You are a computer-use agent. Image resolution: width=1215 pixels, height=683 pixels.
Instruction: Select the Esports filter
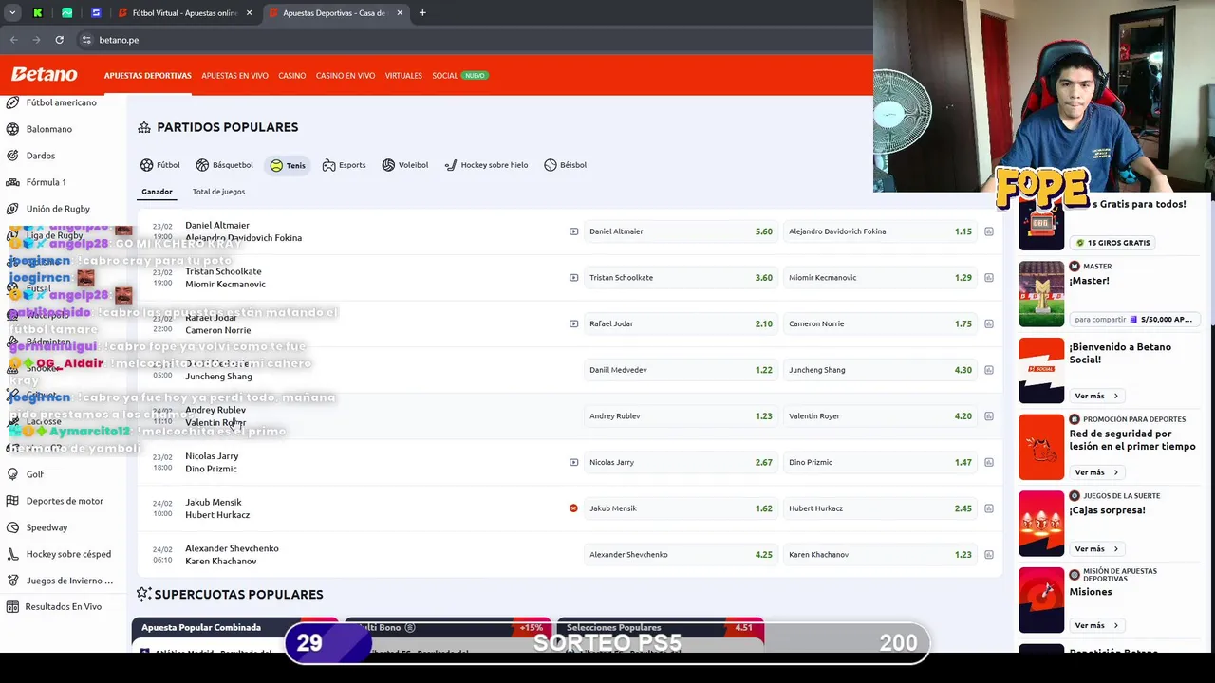[344, 165]
